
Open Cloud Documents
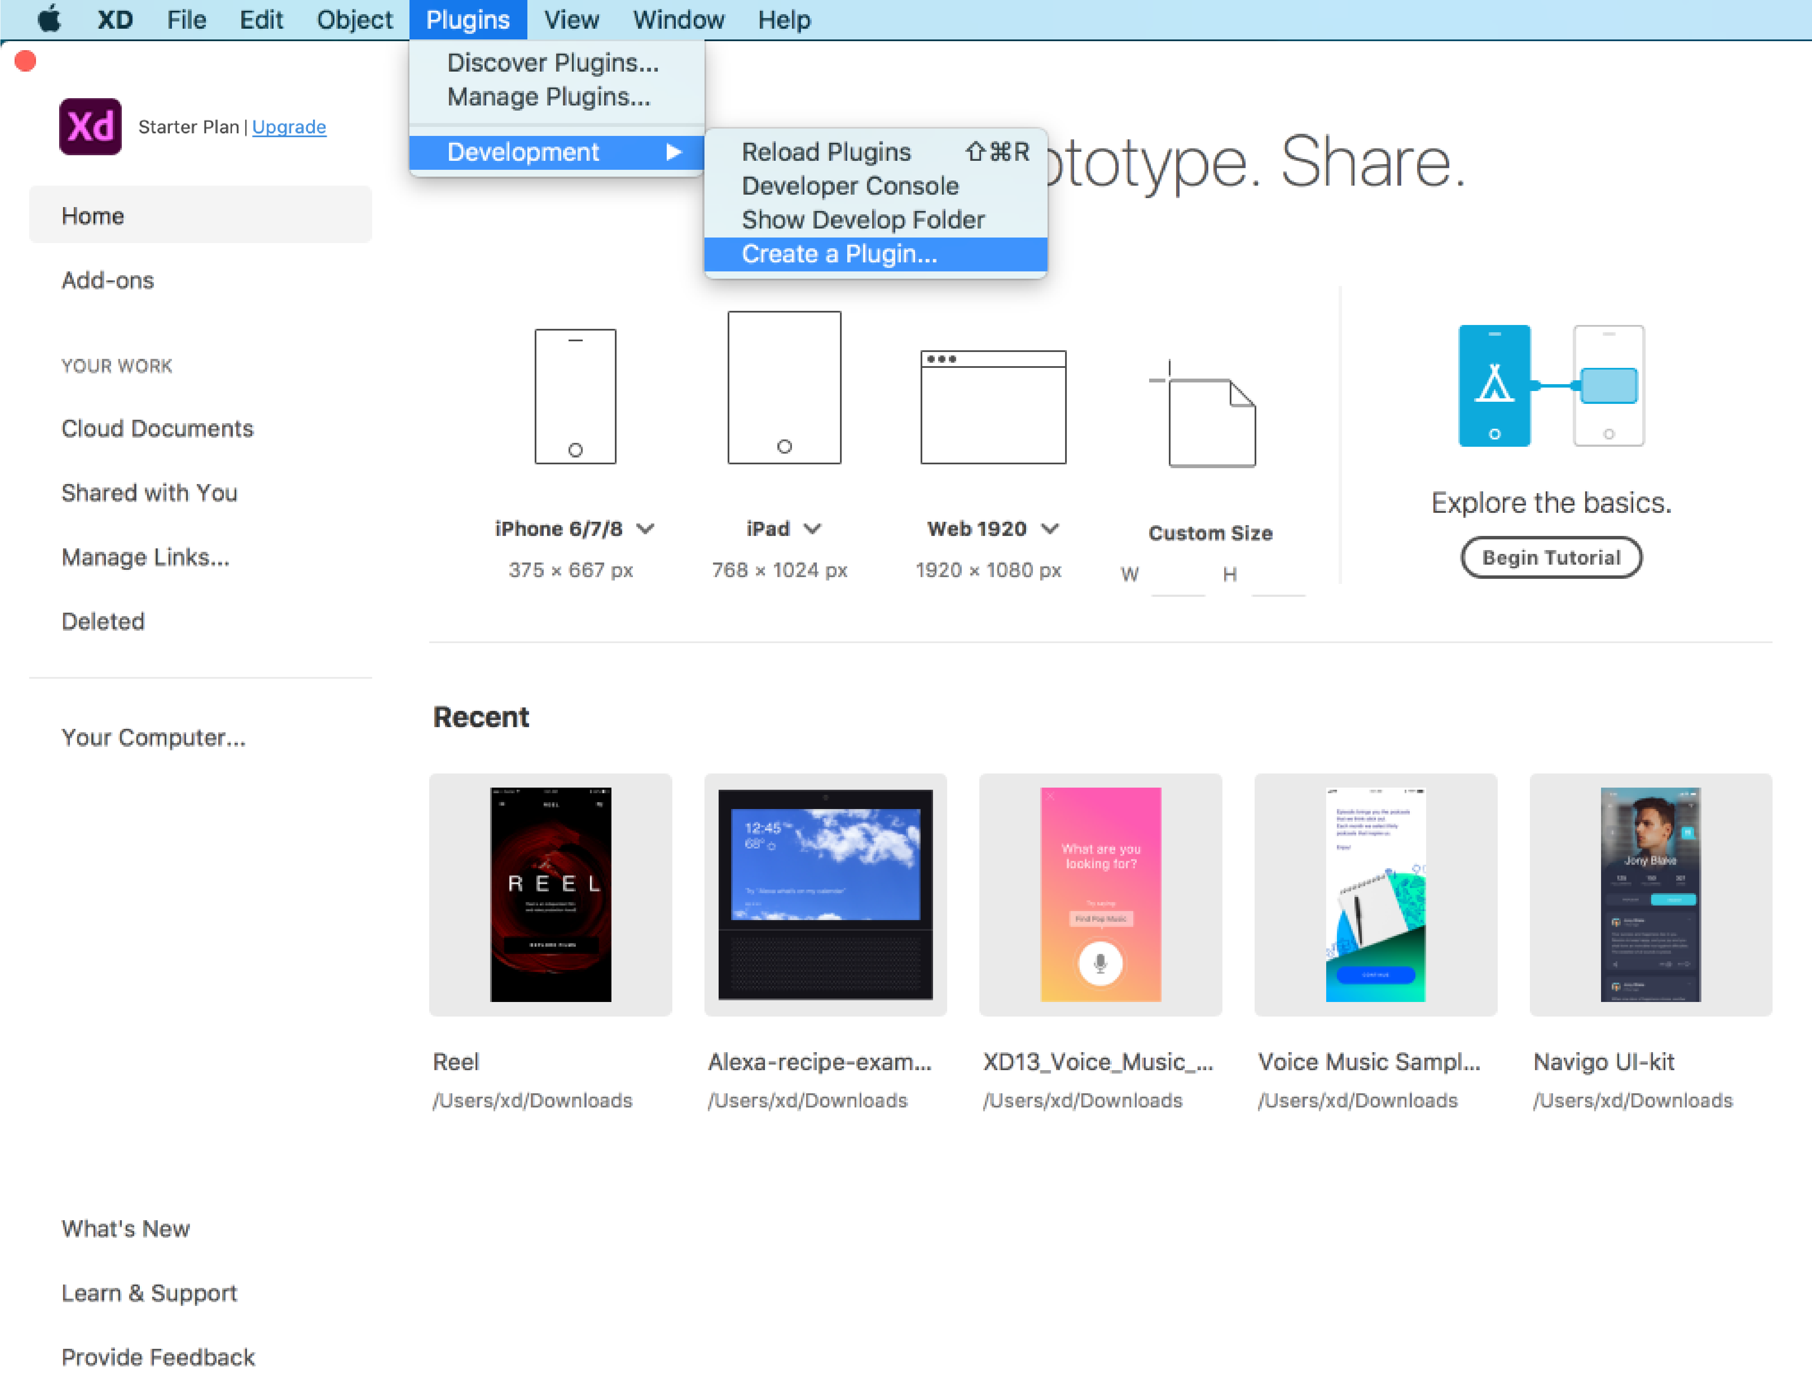158,428
